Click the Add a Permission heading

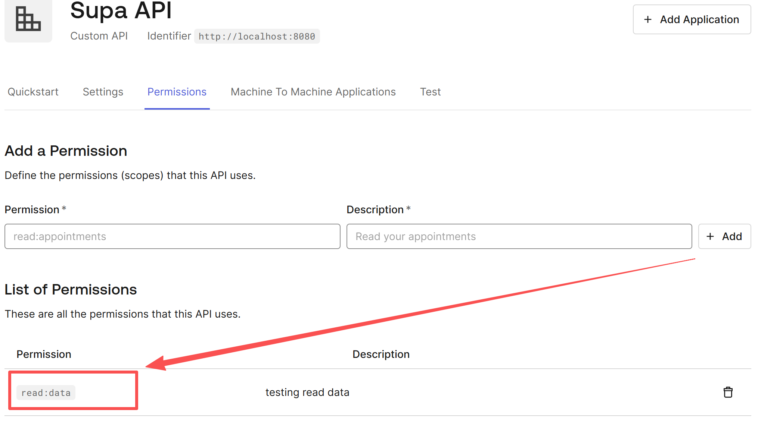pyautogui.click(x=66, y=151)
